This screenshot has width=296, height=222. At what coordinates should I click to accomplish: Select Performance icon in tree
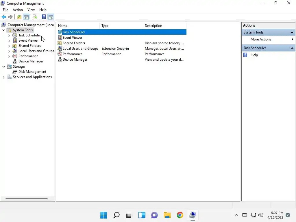15,56
